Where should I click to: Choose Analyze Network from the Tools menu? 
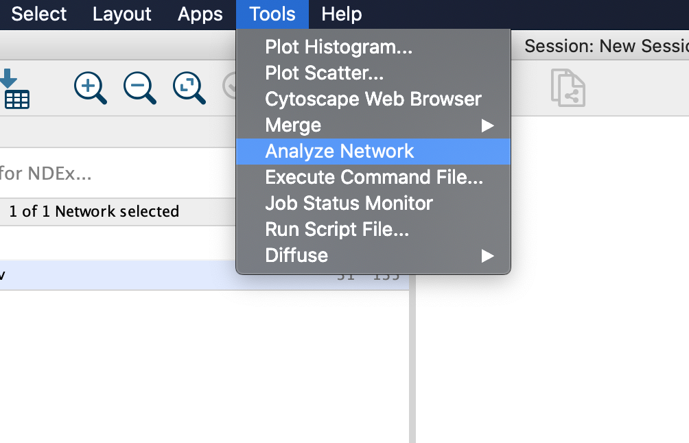click(x=340, y=152)
